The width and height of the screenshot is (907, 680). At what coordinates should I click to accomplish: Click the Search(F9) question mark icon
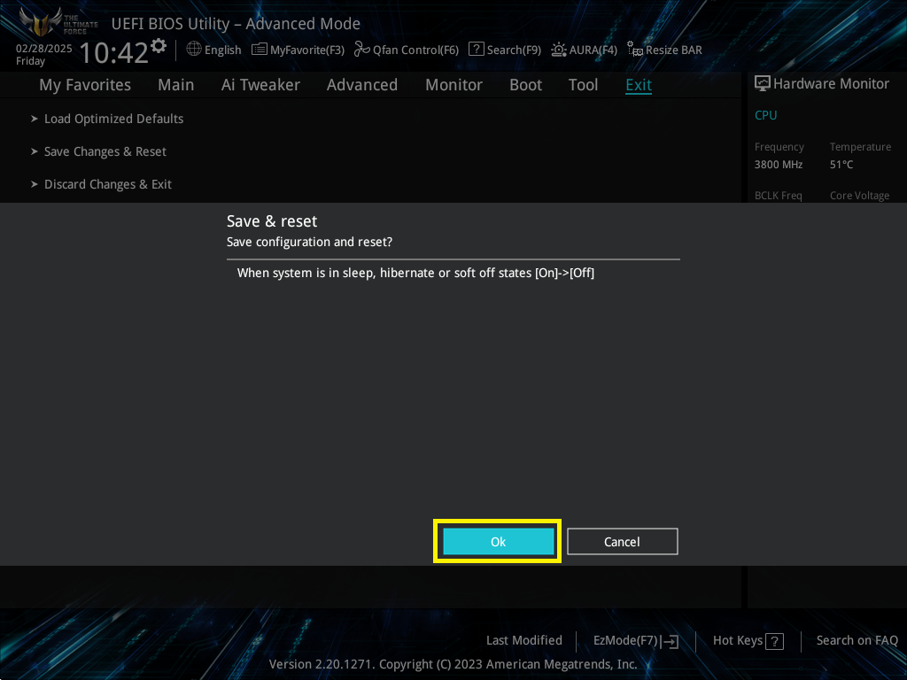pyautogui.click(x=476, y=50)
